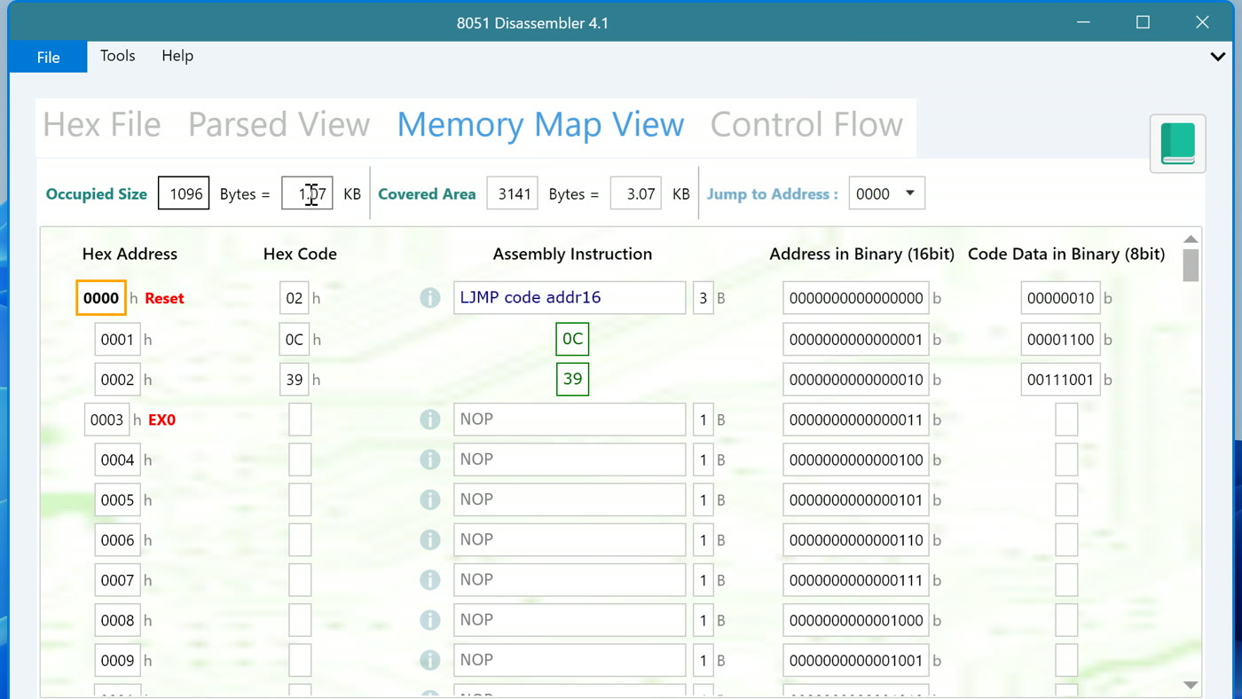1242x699 pixels.
Task: Open the File menu
Action: [49, 57]
